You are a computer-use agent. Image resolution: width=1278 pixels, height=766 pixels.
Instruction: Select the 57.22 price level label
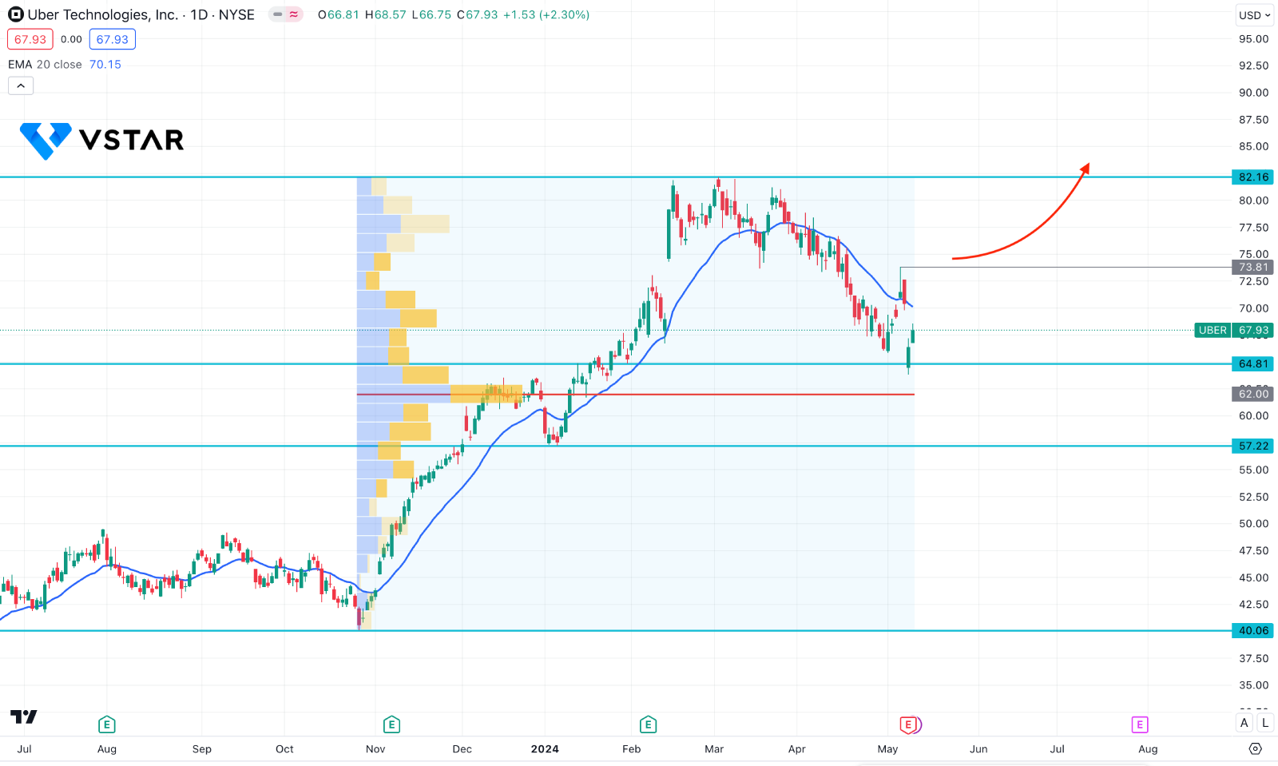pyautogui.click(x=1253, y=446)
